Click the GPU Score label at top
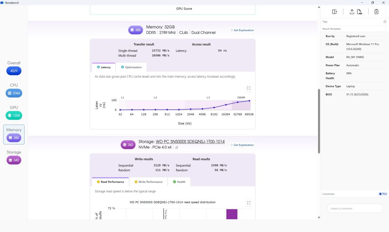The height and width of the screenshot is (232, 389). tap(184, 9)
